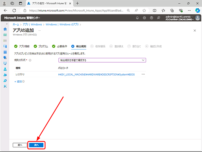The height and width of the screenshot is (152, 202).
Task: Click 次へ button
Action: pos(36,145)
